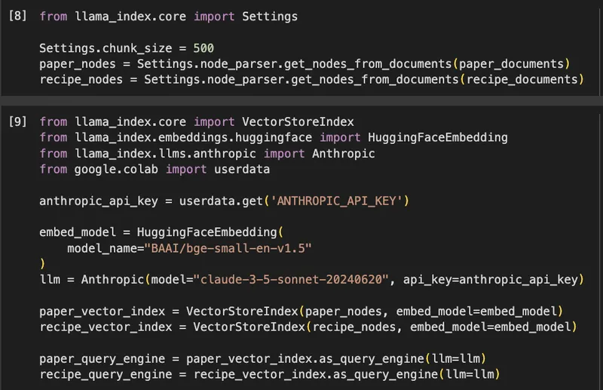Click the cell [9] execution counter
This screenshot has width=603, height=390.
click(x=17, y=121)
